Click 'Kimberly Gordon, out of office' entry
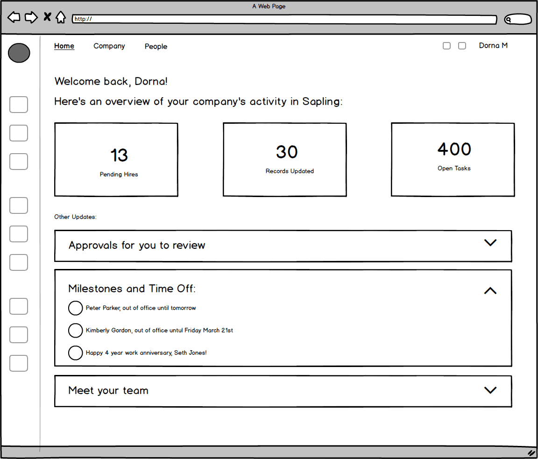Screen dimensions: 538x459 [x=159, y=330]
